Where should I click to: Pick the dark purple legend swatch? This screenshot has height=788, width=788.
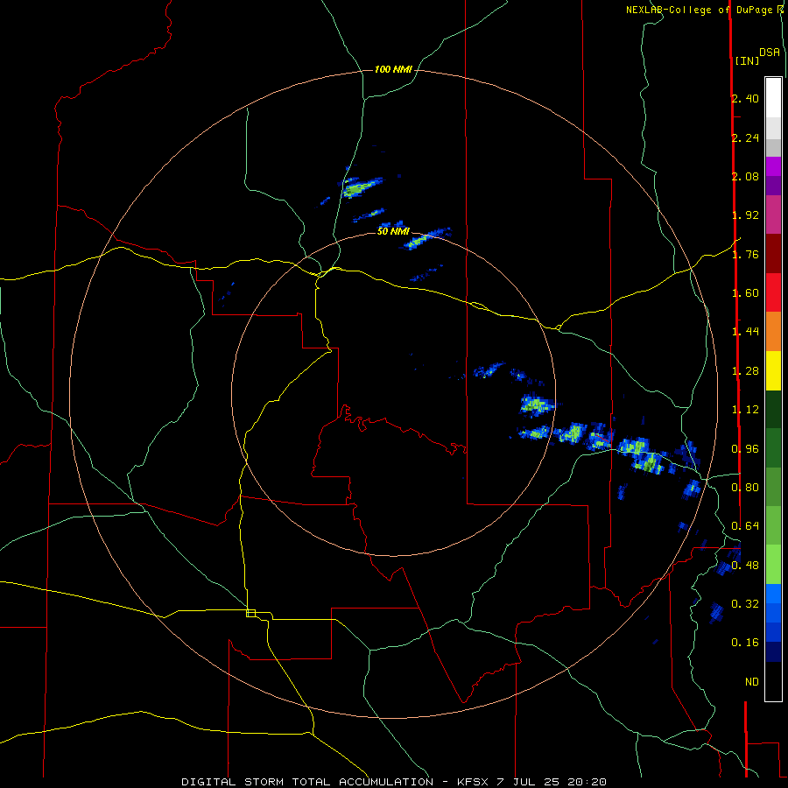pos(773,186)
